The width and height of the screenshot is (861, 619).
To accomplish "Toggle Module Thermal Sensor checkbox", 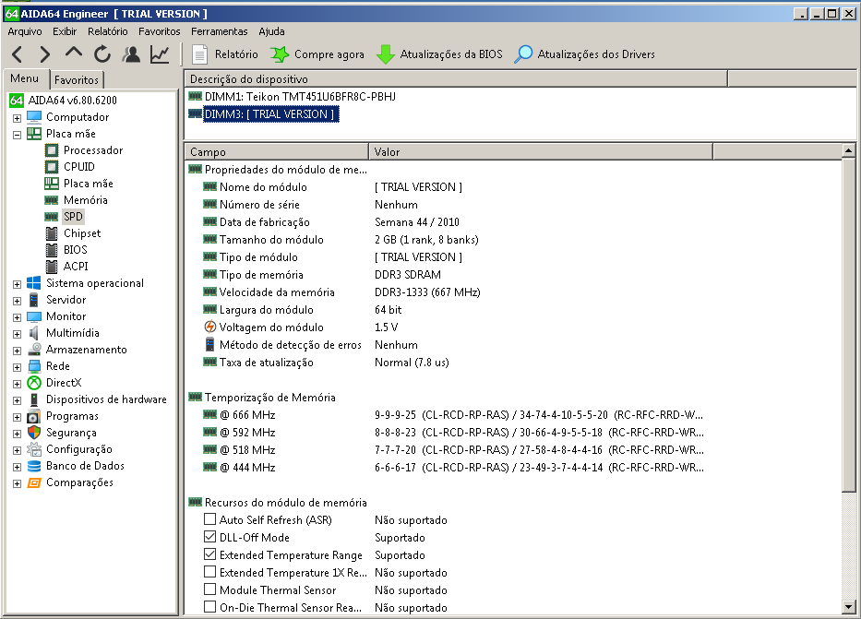I will pyautogui.click(x=209, y=589).
